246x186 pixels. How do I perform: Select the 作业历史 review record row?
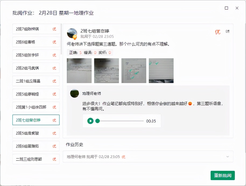[x=148, y=156]
